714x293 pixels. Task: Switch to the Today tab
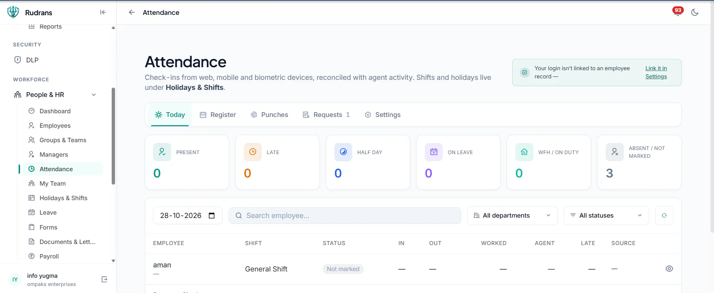tap(170, 115)
